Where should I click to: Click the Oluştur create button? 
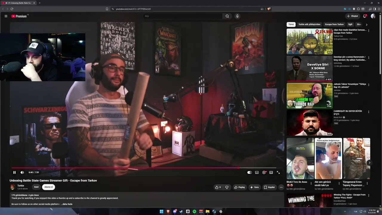(x=352, y=16)
